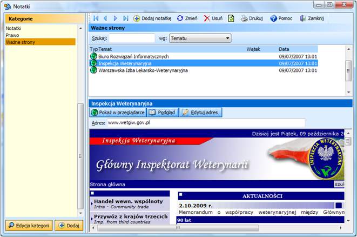Sort the list by Temat column header
This screenshot has width=357, height=237.
coord(105,49)
